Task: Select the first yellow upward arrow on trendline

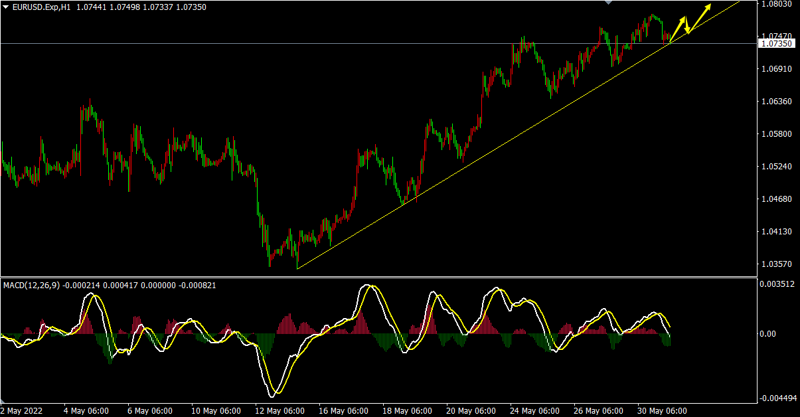Action: tap(677, 30)
